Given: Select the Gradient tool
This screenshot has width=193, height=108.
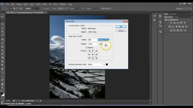Looking at the screenshot, I should 2,58.
